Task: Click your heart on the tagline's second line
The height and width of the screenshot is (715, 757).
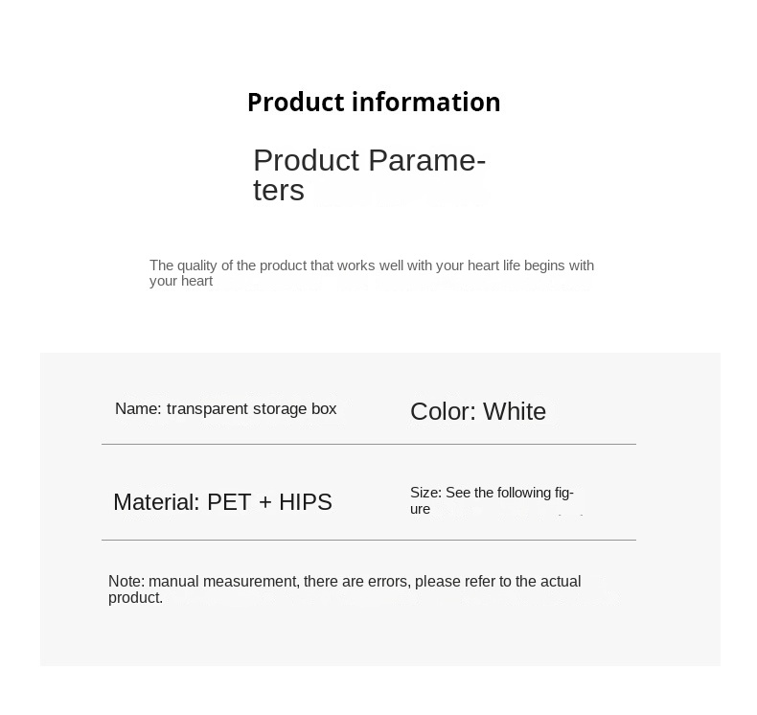Action: (181, 281)
